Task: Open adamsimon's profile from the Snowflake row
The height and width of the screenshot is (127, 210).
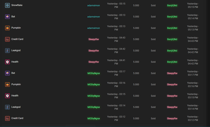Action: [94, 6]
